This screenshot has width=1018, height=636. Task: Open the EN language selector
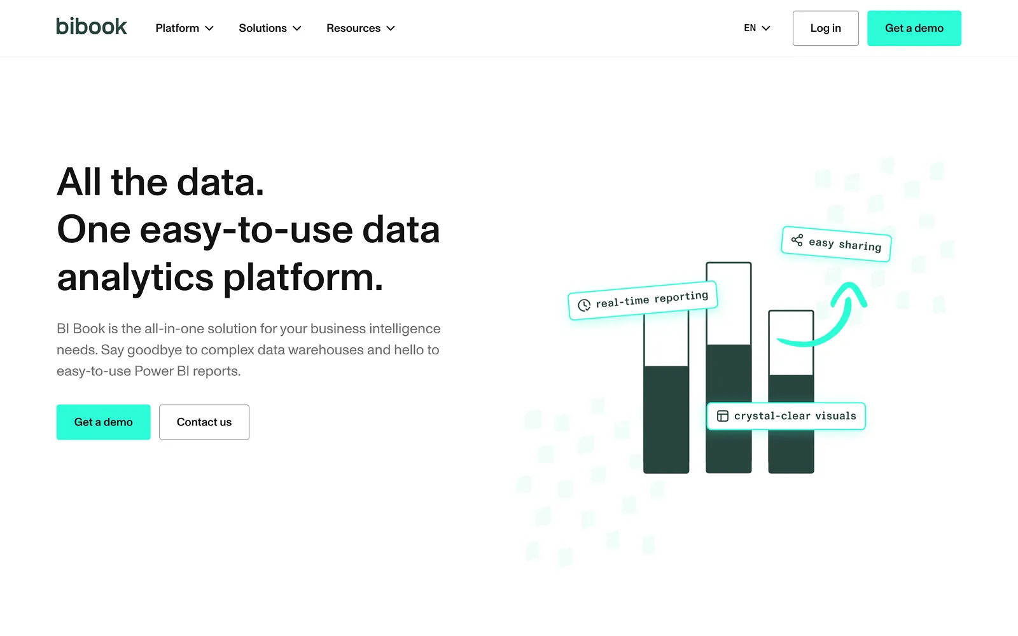click(757, 28)
